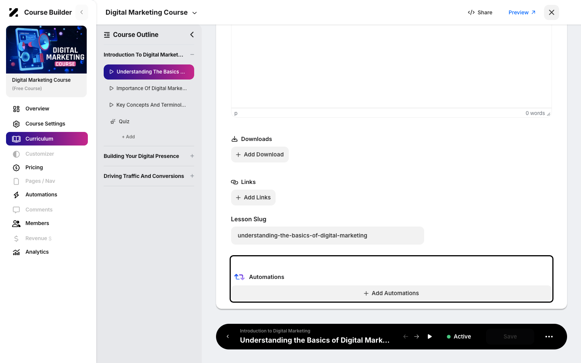Click the Lesson Slug input field
The width and height of the screenshot is (581, 363).
click(328, 236)
